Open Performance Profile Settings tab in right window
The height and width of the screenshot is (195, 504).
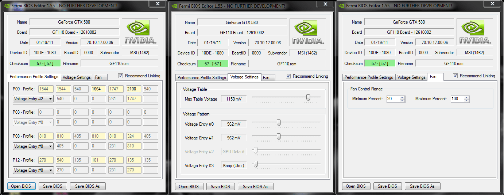369,77
